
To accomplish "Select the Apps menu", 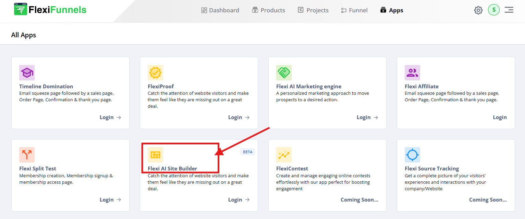I will [x=392, y=10].
